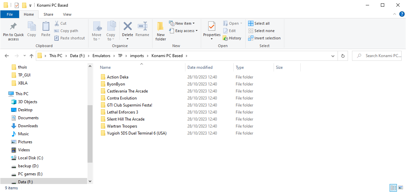Switch to the View ribbon tab
The height and width of the screenshot is (192, 406).
[67, 14]
